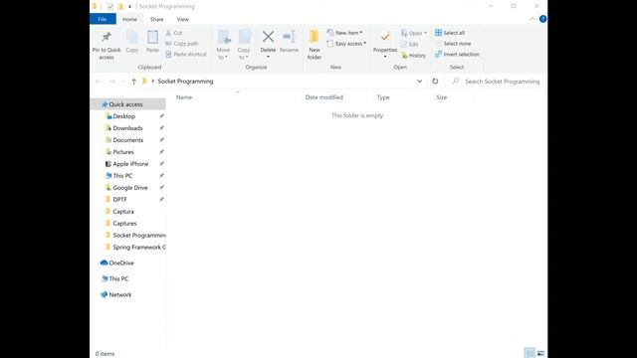
Task: Select the Cut command
Action: coord(174,33)
